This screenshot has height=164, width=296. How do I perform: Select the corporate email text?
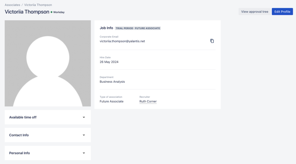click(122, 41)
